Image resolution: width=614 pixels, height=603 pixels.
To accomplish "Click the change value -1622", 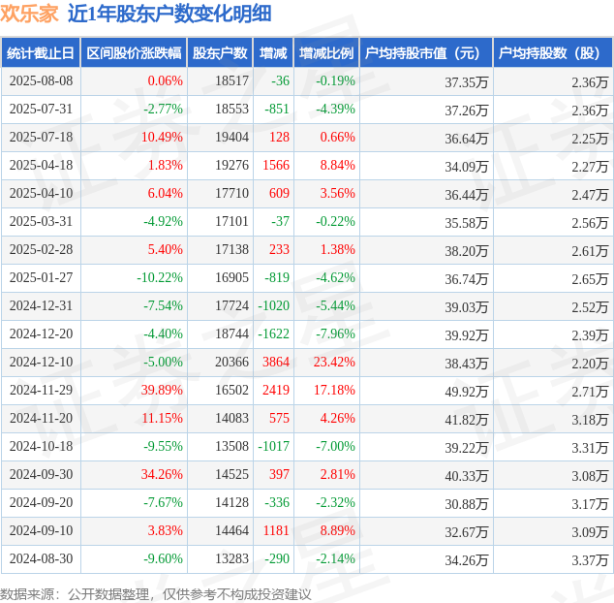I will (274, 334).
